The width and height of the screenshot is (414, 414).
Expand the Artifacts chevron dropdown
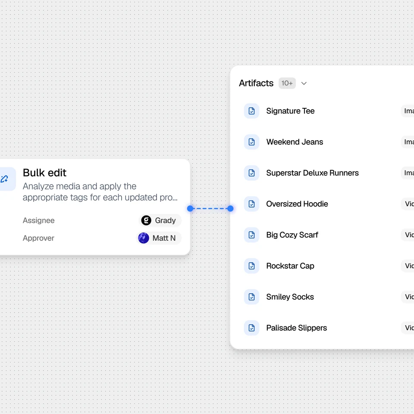pyautogui.click(x=304, y=83)
